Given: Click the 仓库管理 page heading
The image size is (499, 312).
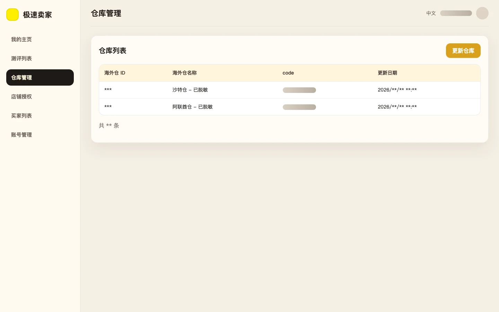Looking at the screenshot, I should tap(106, 13).
